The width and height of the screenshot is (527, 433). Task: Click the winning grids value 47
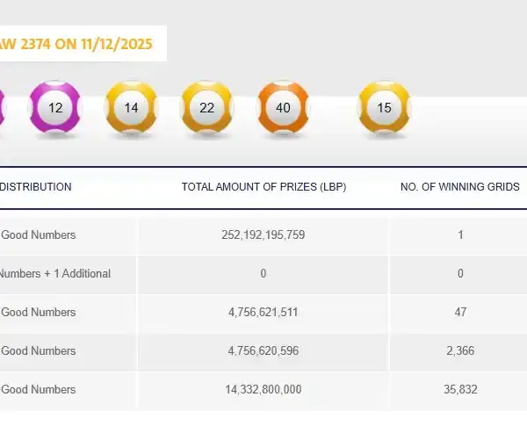(460, 313)
